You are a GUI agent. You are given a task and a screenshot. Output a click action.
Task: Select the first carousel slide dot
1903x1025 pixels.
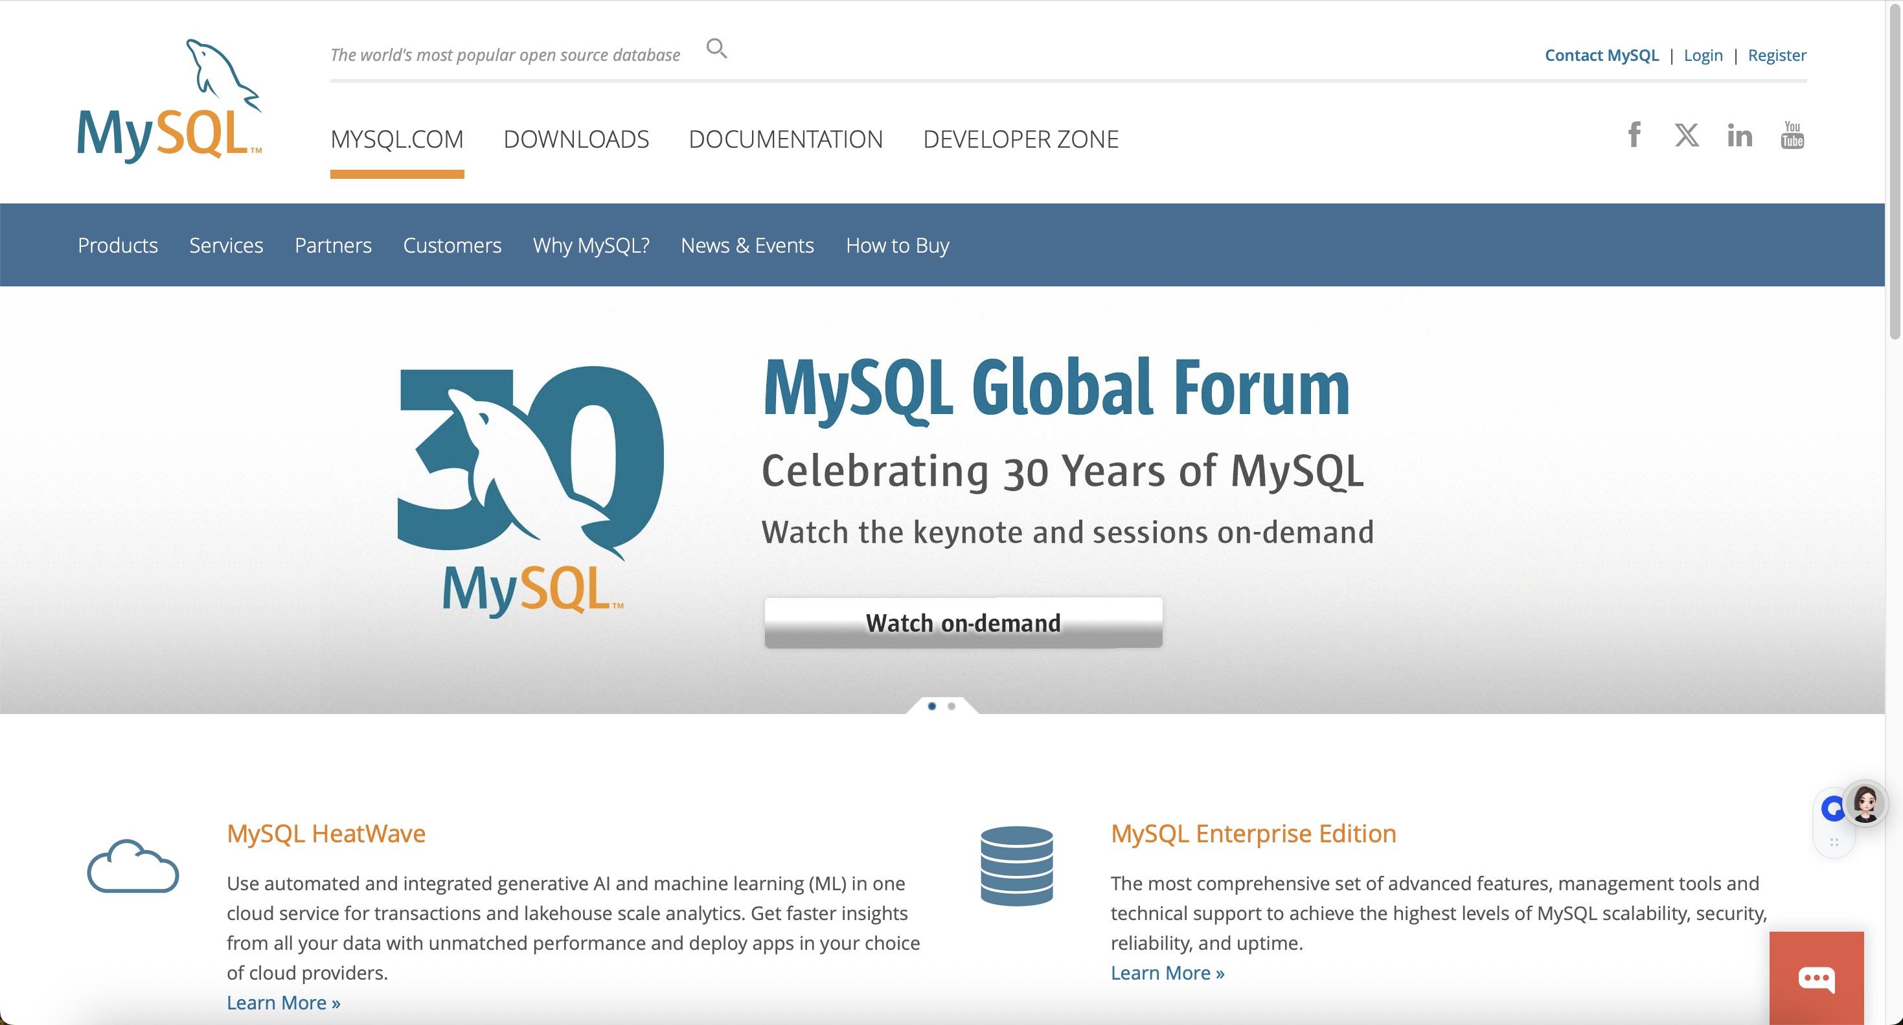[x=931, y=706]
